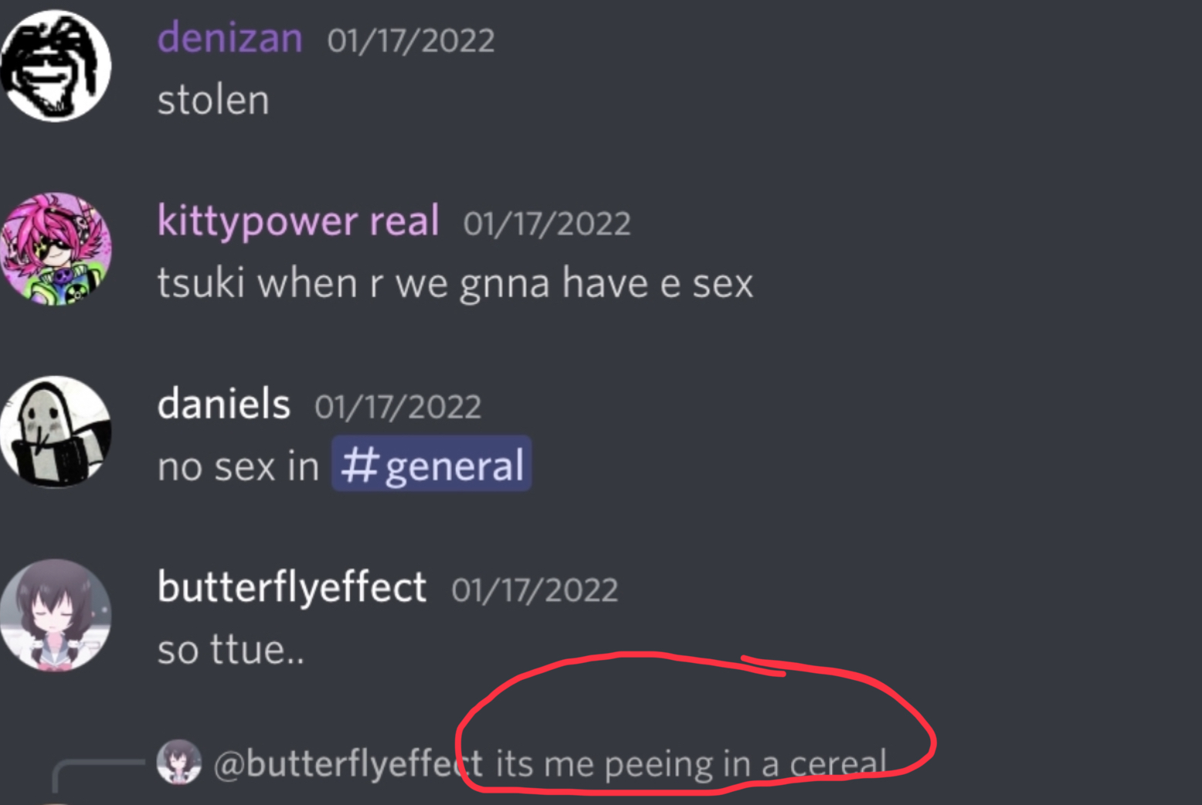Select the daniels username
Screen dimensions: 1202x805
(224, 404)
